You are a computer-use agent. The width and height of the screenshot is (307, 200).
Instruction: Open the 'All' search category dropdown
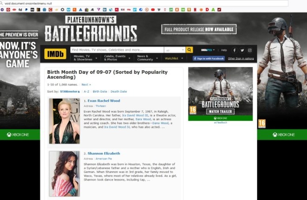[175, 50]
